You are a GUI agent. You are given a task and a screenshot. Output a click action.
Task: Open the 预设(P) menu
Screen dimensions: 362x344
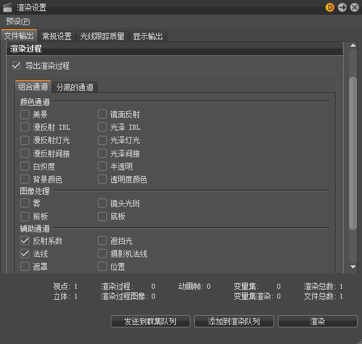tap(18, 21)
